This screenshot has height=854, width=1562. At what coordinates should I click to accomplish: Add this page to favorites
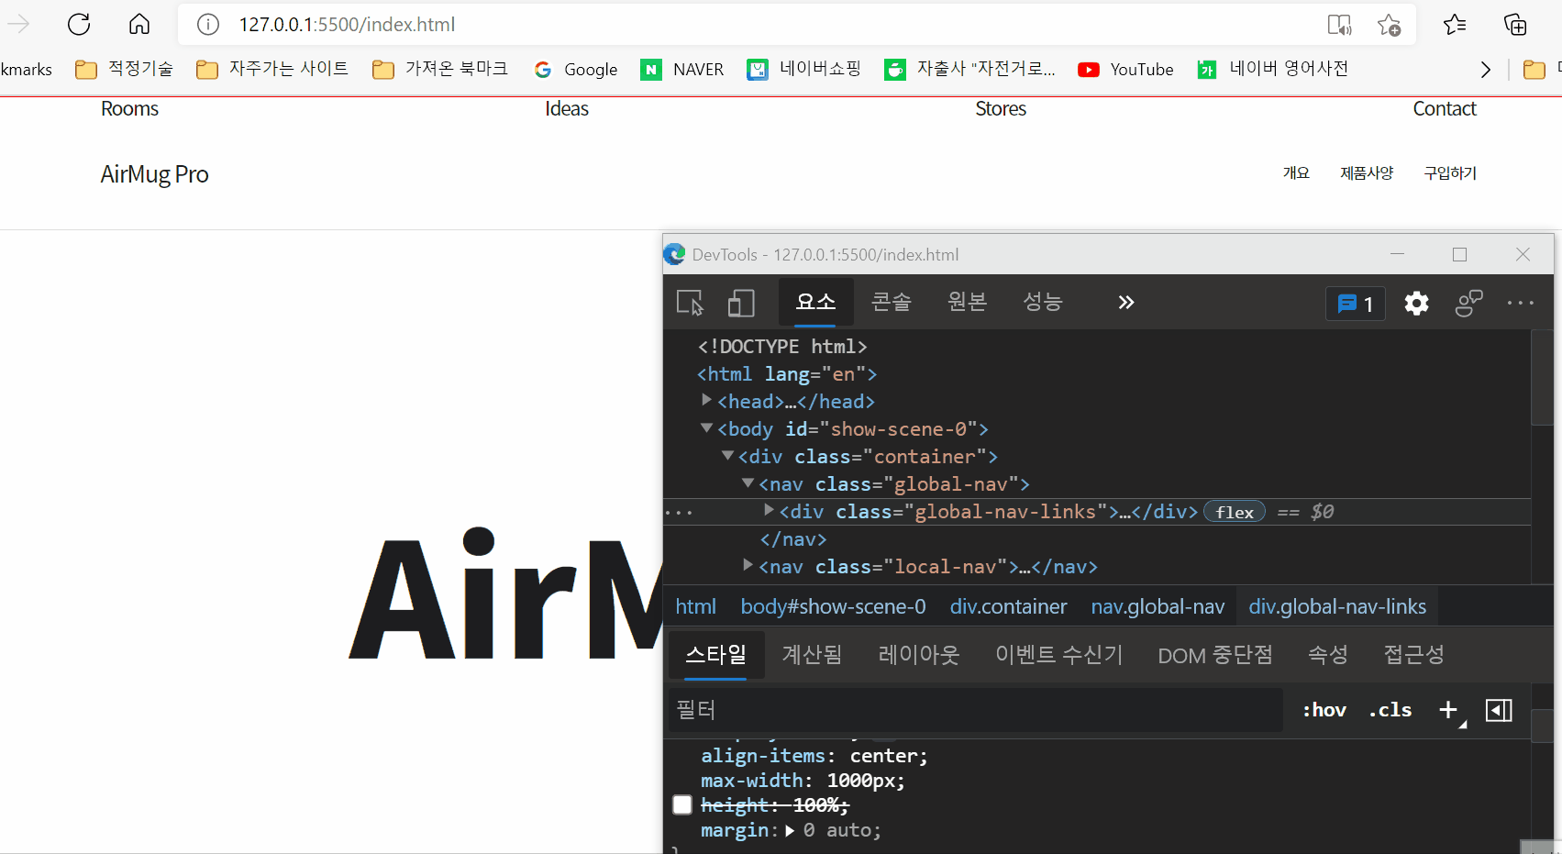pos(1389,25)
